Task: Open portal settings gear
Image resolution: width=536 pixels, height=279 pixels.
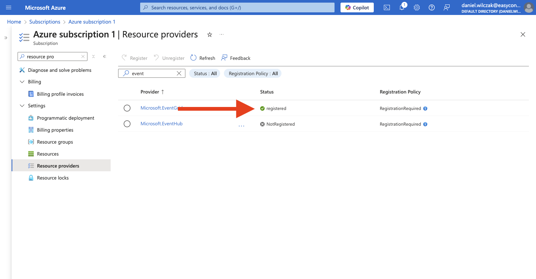Action: (417, 7)
